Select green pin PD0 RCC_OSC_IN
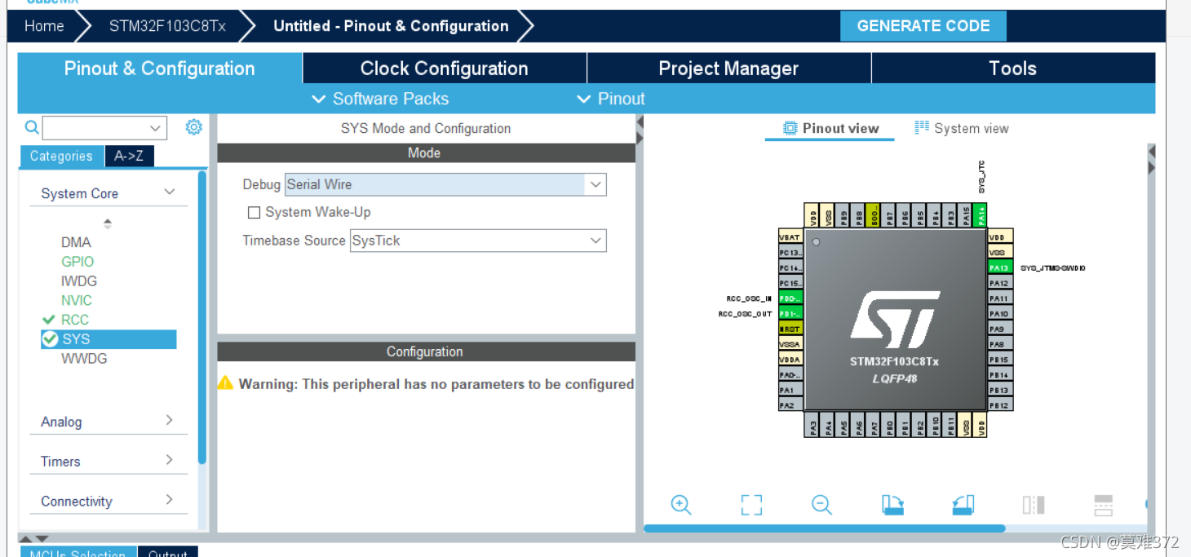Viewport: 1191px width, 557px height. (790, 298)
